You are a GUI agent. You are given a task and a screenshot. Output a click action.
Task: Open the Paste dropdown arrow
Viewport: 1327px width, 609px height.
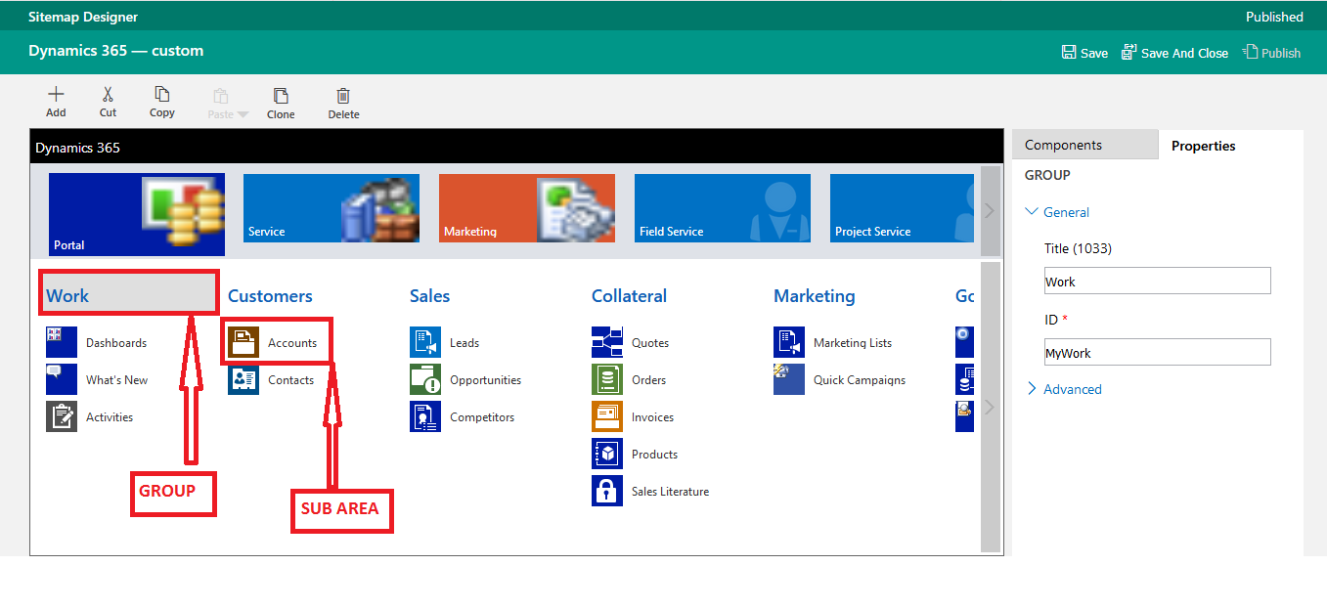point(243,114)
